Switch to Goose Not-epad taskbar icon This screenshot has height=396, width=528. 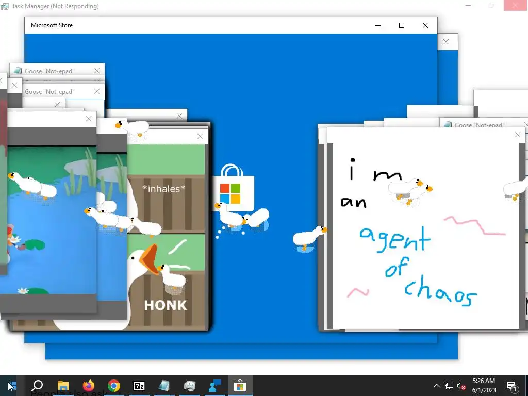(x=164, y=386)
